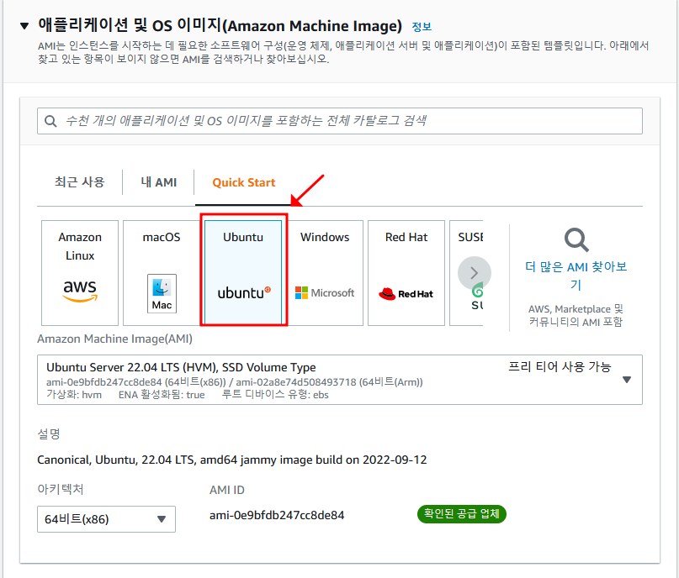This screenshot has height=578, width=679.
Task: Choose the Ubuntu AMI tile
Action: tap(243, 273)
